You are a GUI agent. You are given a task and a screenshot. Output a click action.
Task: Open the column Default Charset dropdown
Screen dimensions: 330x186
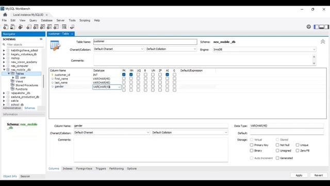[x=111, y=132]
